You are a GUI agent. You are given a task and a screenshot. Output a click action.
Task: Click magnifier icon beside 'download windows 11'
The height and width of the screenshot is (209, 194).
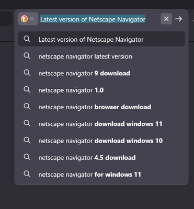tap(27, 123)
